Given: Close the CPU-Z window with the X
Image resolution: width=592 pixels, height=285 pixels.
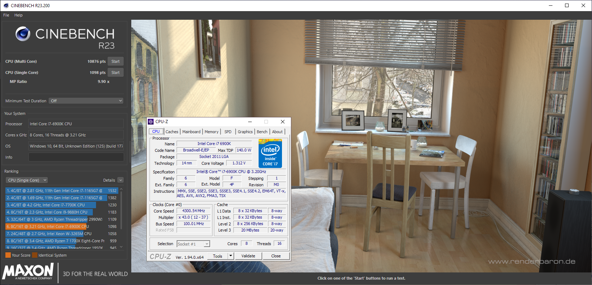Looking at the screenshot, I should tap(283, 122).
